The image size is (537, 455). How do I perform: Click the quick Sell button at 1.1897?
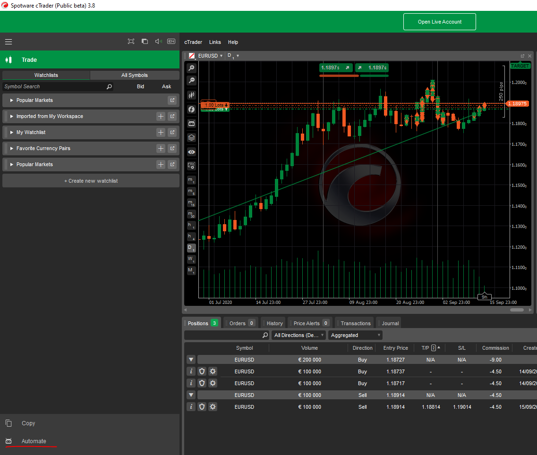(336, 68)
